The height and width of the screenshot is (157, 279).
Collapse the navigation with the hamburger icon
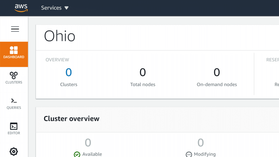[14, 29]
